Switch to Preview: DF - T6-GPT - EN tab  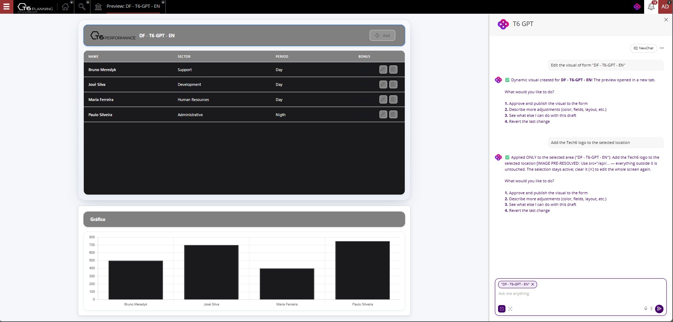tap(133, 6)
